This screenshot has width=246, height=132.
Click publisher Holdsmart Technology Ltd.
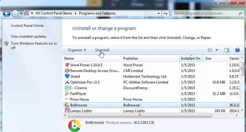(145, 77)
